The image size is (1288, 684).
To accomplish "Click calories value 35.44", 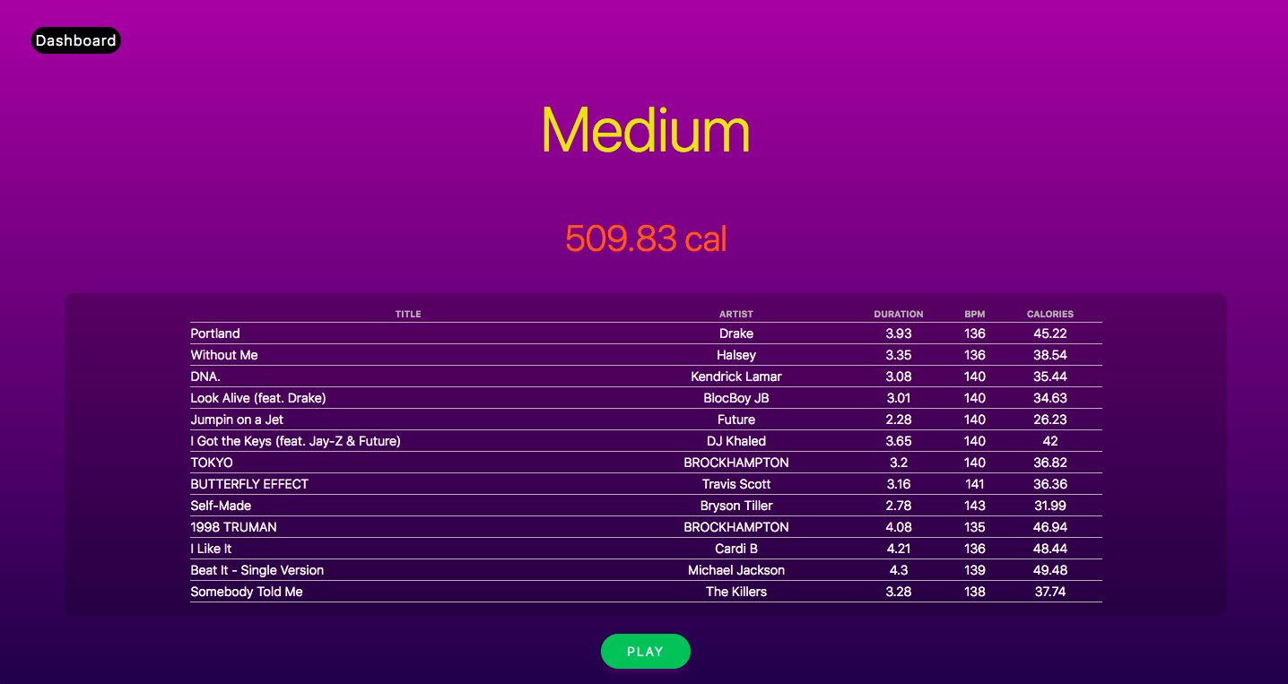I will pyautogui.click(x=1050, y=377).
